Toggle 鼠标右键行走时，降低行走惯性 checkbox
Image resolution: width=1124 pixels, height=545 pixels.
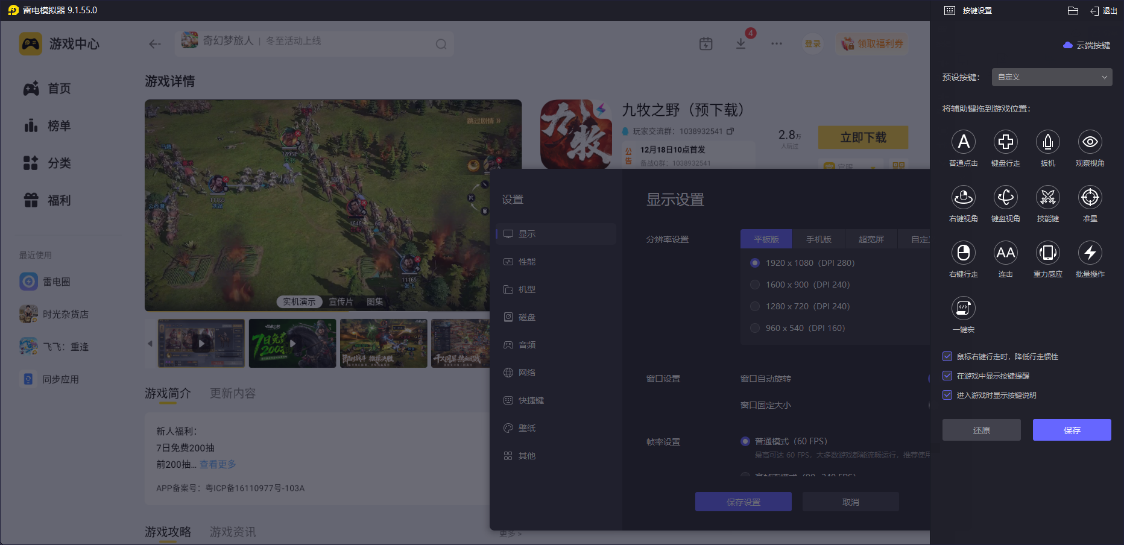tap(947, 356)
